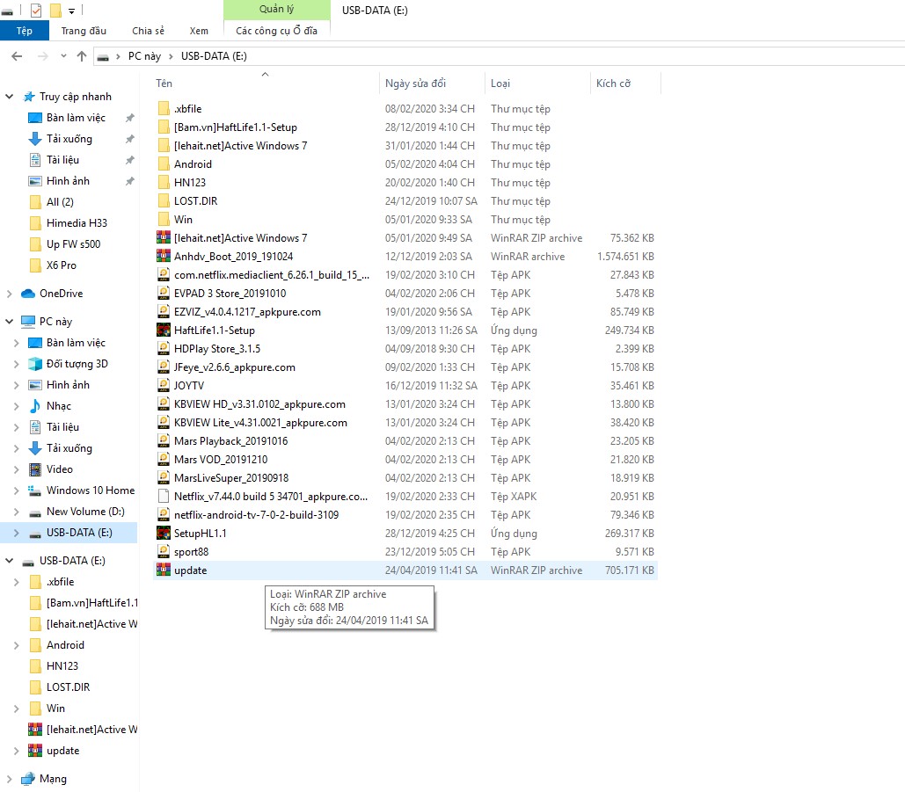Select netflix-android-tv-7-0-2-build-3109 file
Screen dimensions: 905x792
(x=256, y=515)
